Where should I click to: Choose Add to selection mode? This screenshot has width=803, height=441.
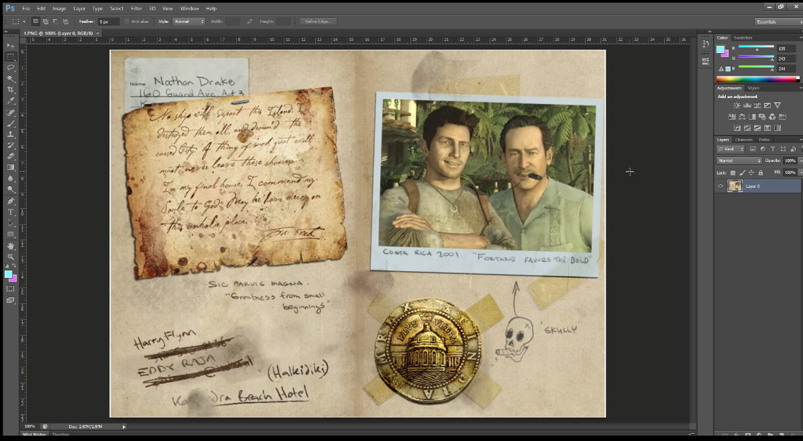point(46,21)
